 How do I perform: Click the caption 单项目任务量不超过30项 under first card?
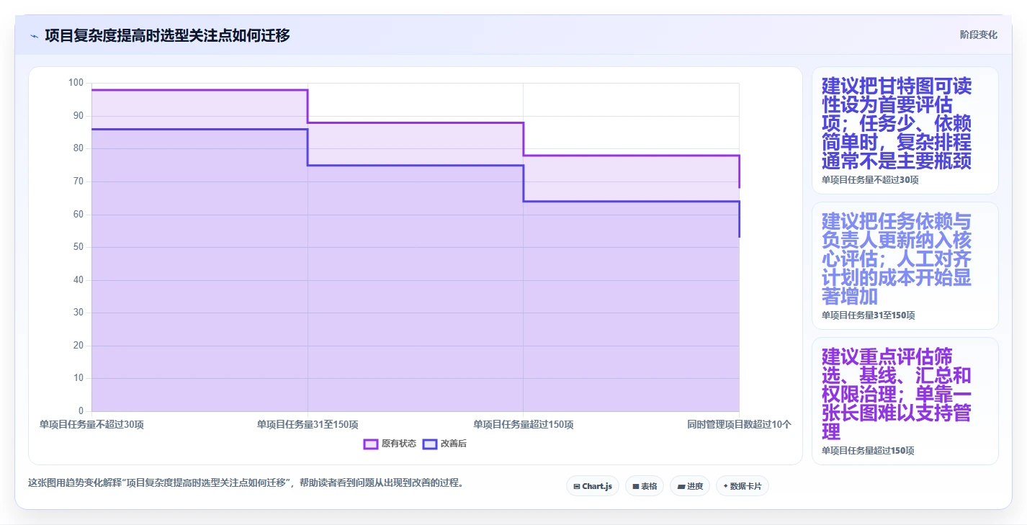coord(870,180)
